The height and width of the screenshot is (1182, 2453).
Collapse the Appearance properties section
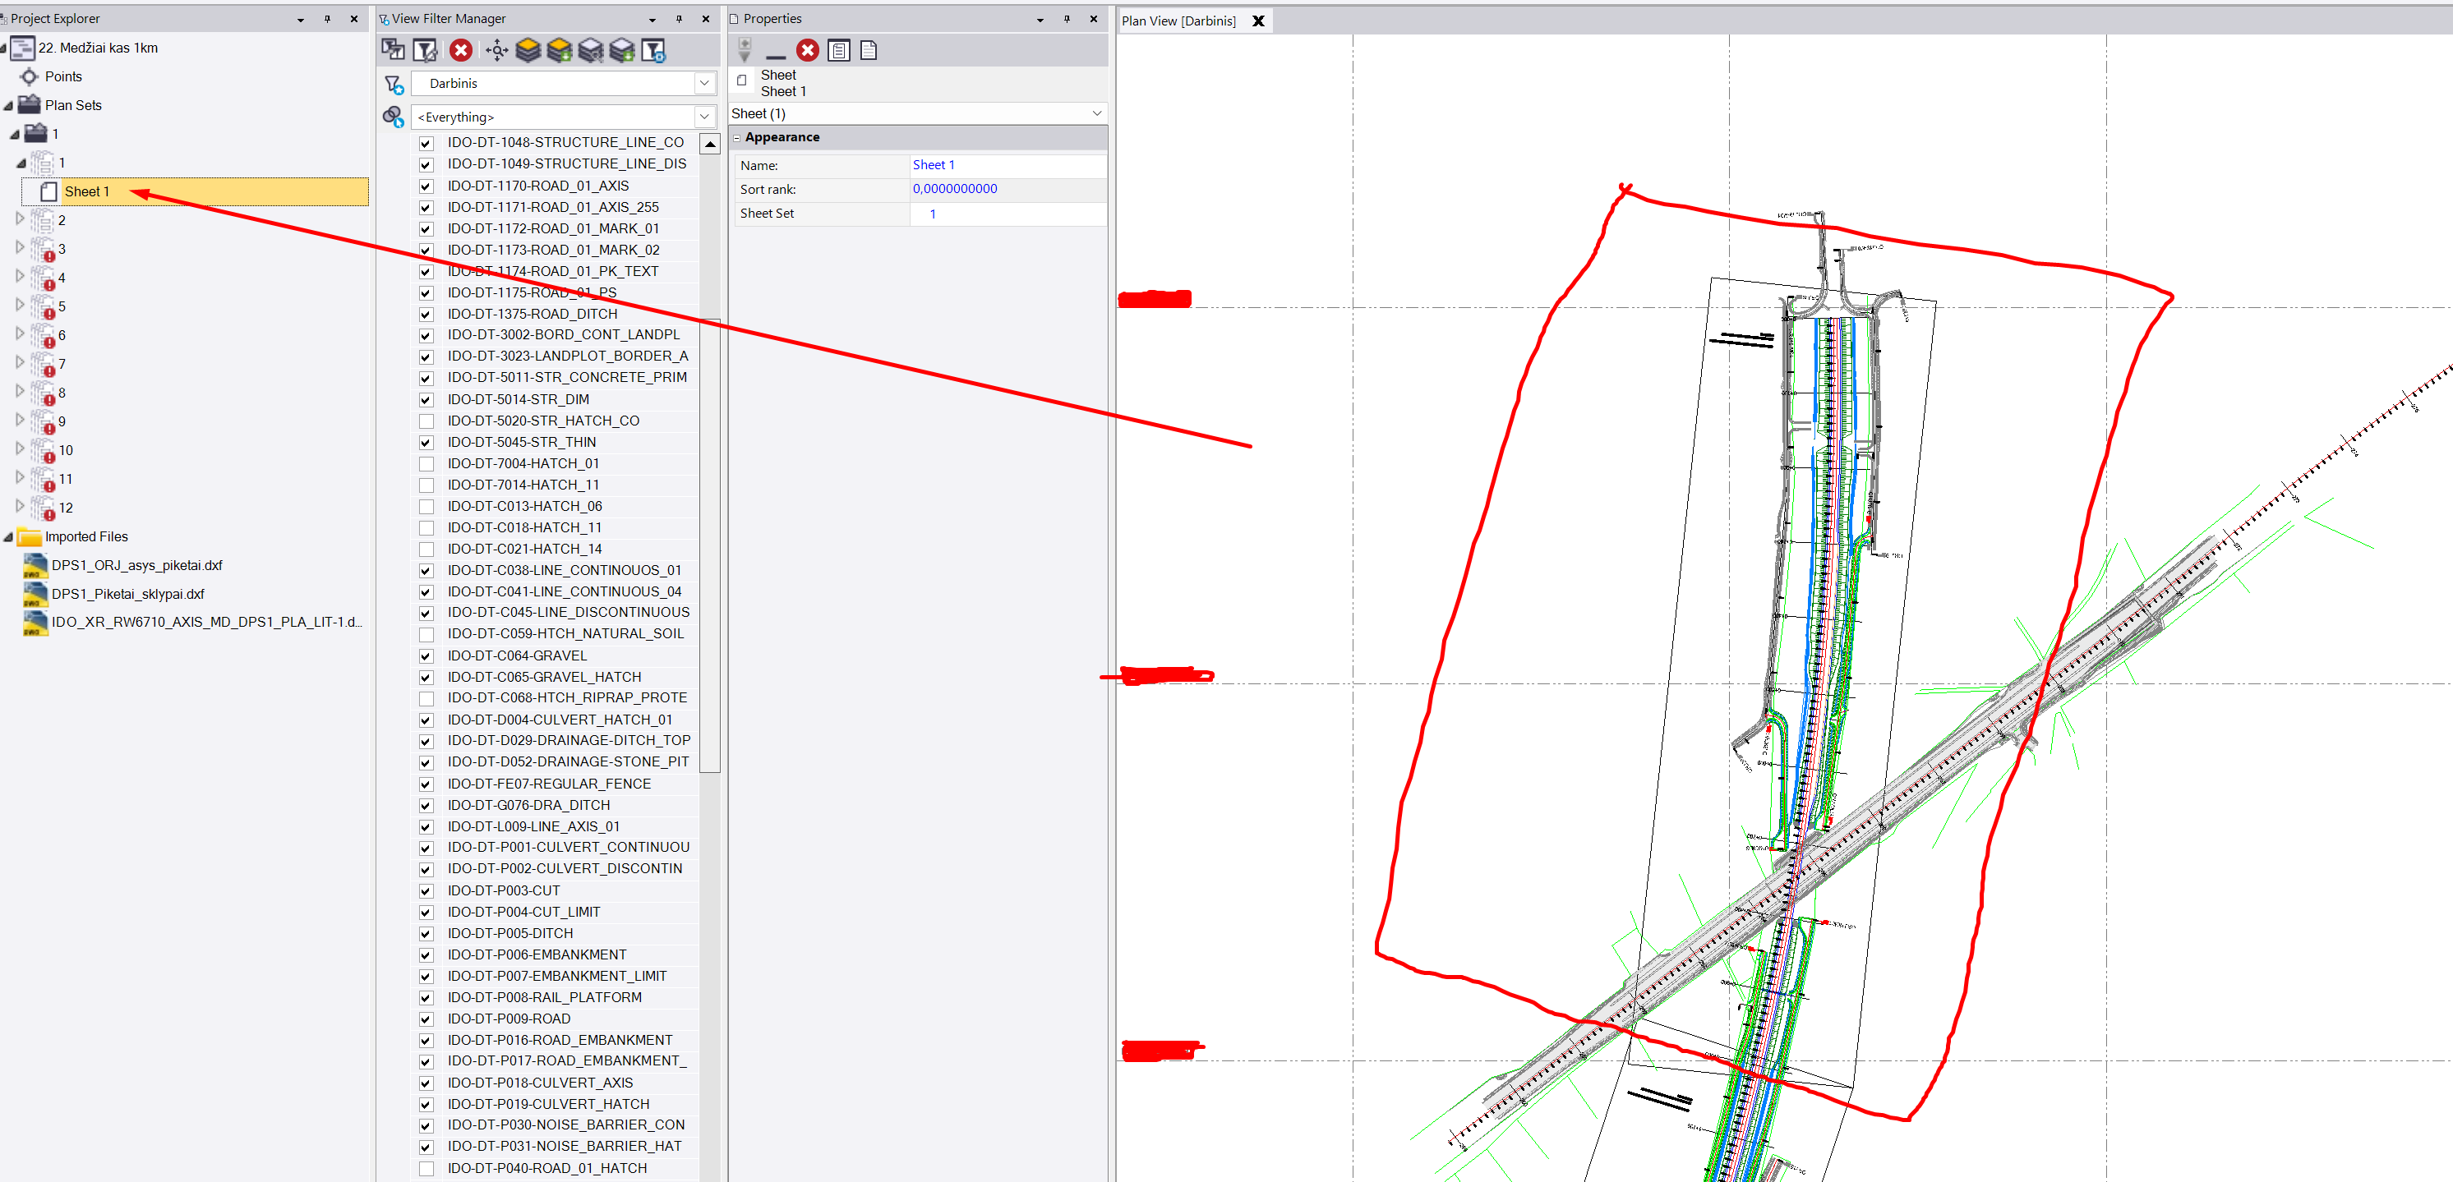pyautogui.click(x=736, y=138)
